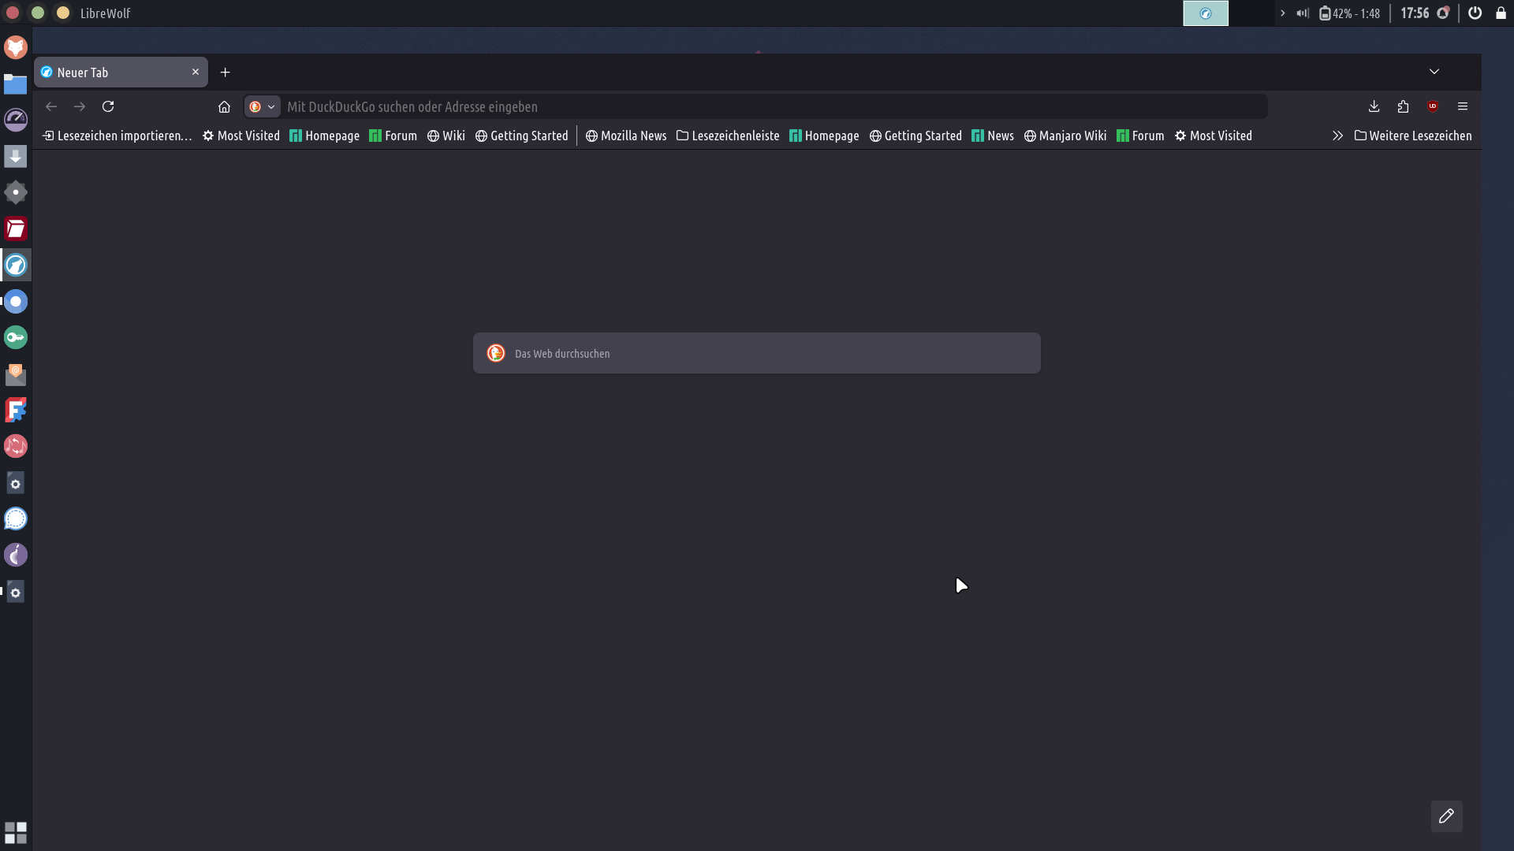Screen dimensions: 1514x851
Task: Open the Lesezeichenleiste bookmarks folder
Action: (728, 136)
